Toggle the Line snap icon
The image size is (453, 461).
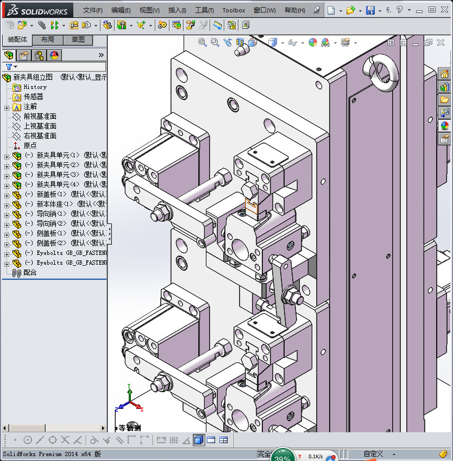(x=40, y=440)
